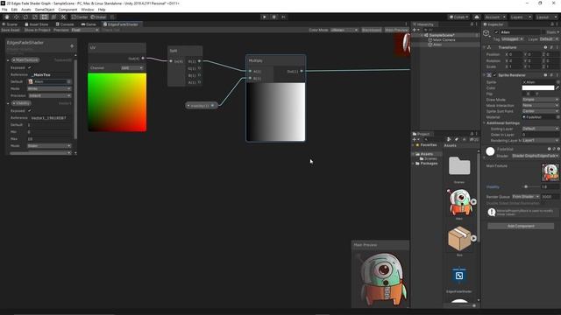Open the Window menu
The height and width of the screenshot is (315, 561).
(x=88, y=10)
